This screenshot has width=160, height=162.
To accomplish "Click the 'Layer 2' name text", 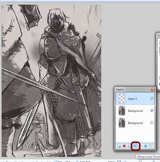I will pos(132,99).
